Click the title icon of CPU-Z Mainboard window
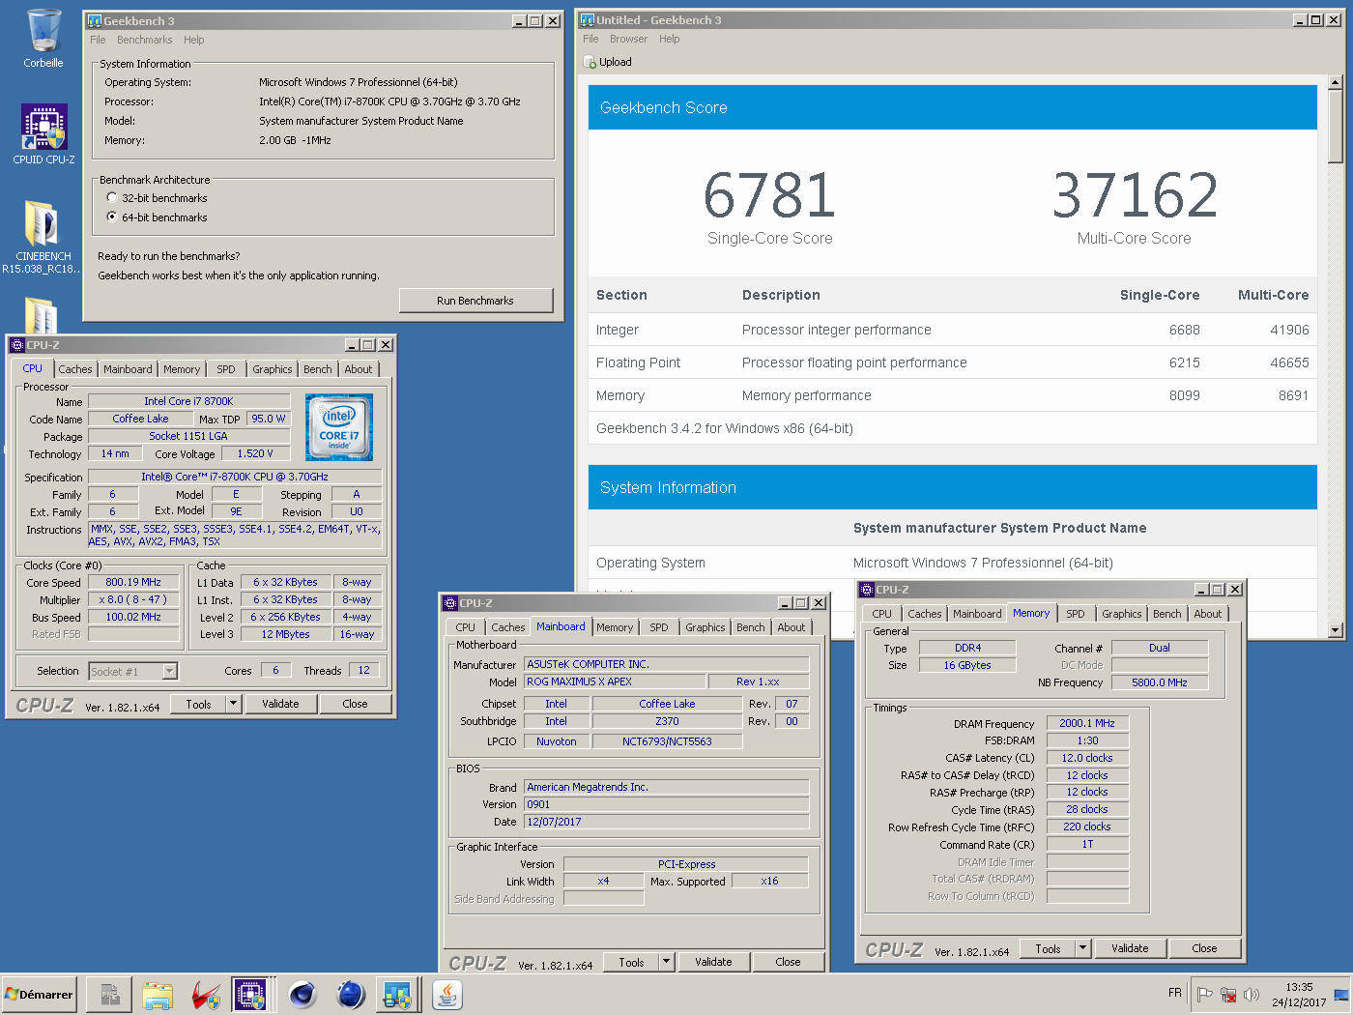The image size is (1353, 1015). point(450,603)
